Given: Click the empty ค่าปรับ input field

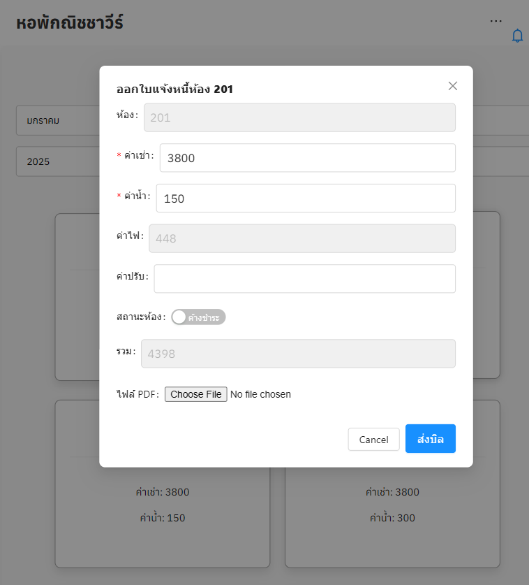Looking at the screenshot, I should [304, 279].
